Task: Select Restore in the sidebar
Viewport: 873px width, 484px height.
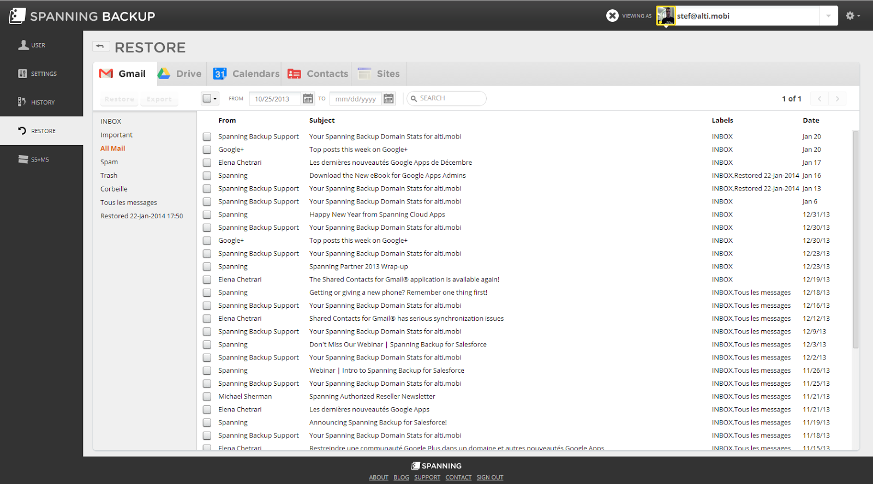Action: [x=41, y=131]
